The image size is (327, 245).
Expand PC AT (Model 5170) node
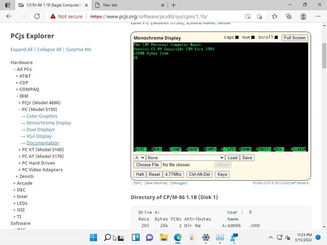click(41, 156)
